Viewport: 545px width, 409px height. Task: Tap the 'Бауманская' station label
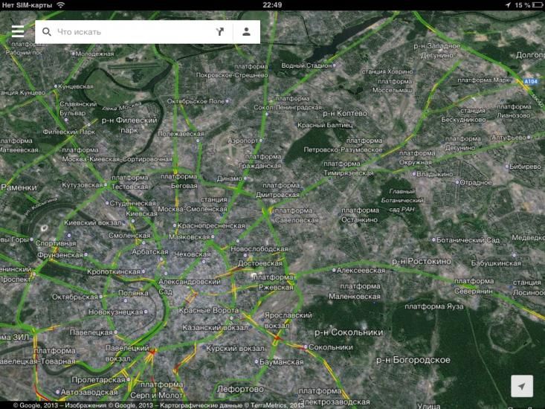281,361
